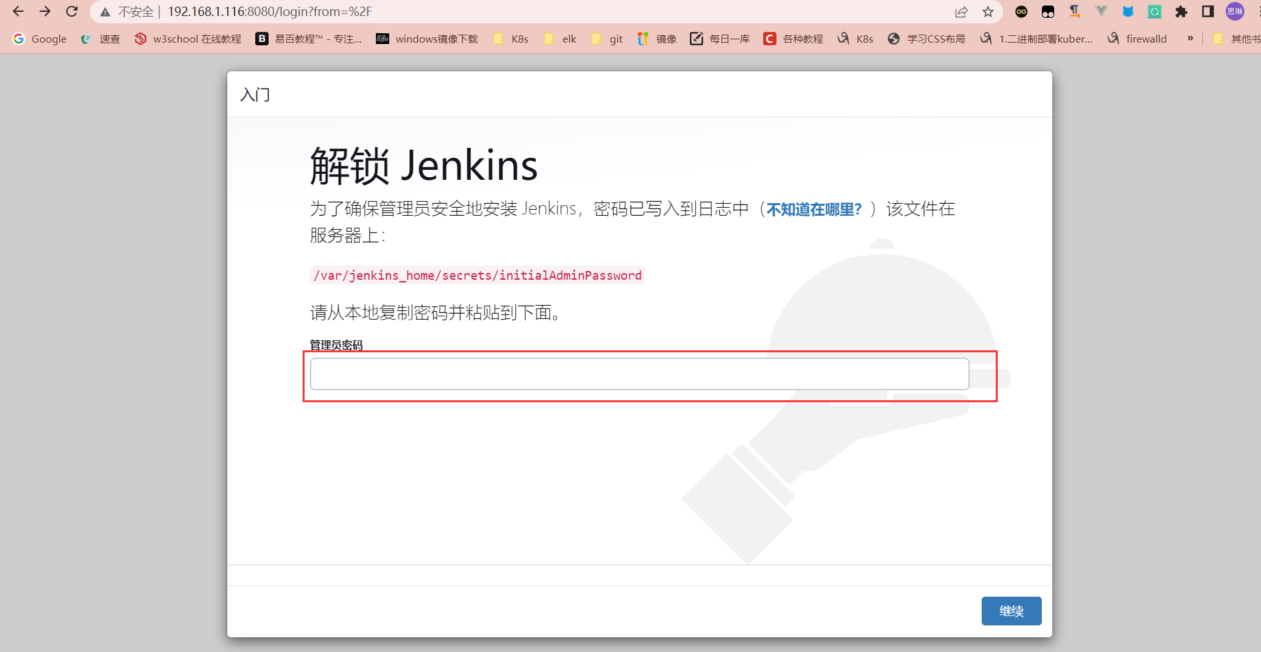Open the blue cat extension icon
The height and width of the screenshot is (652, 1261).
click(1128, 11)
